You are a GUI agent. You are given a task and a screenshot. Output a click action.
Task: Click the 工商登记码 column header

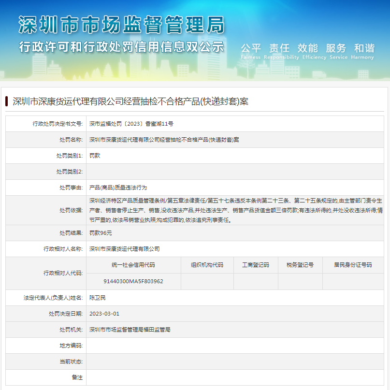click(256, 265)
